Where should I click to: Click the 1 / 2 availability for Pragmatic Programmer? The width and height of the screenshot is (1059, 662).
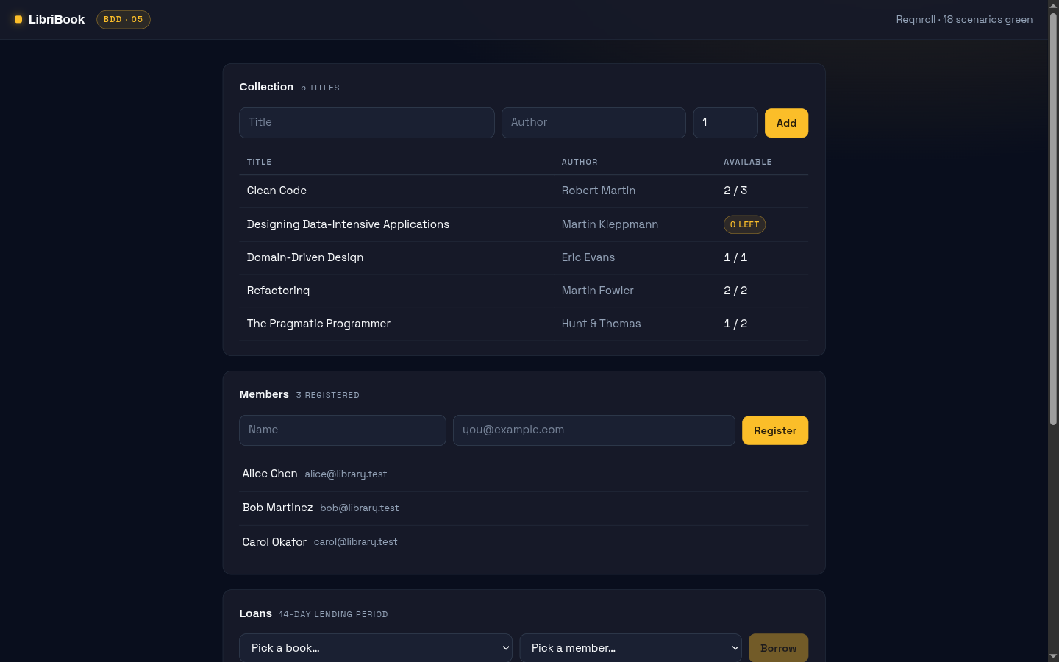[x=735, y=324]
